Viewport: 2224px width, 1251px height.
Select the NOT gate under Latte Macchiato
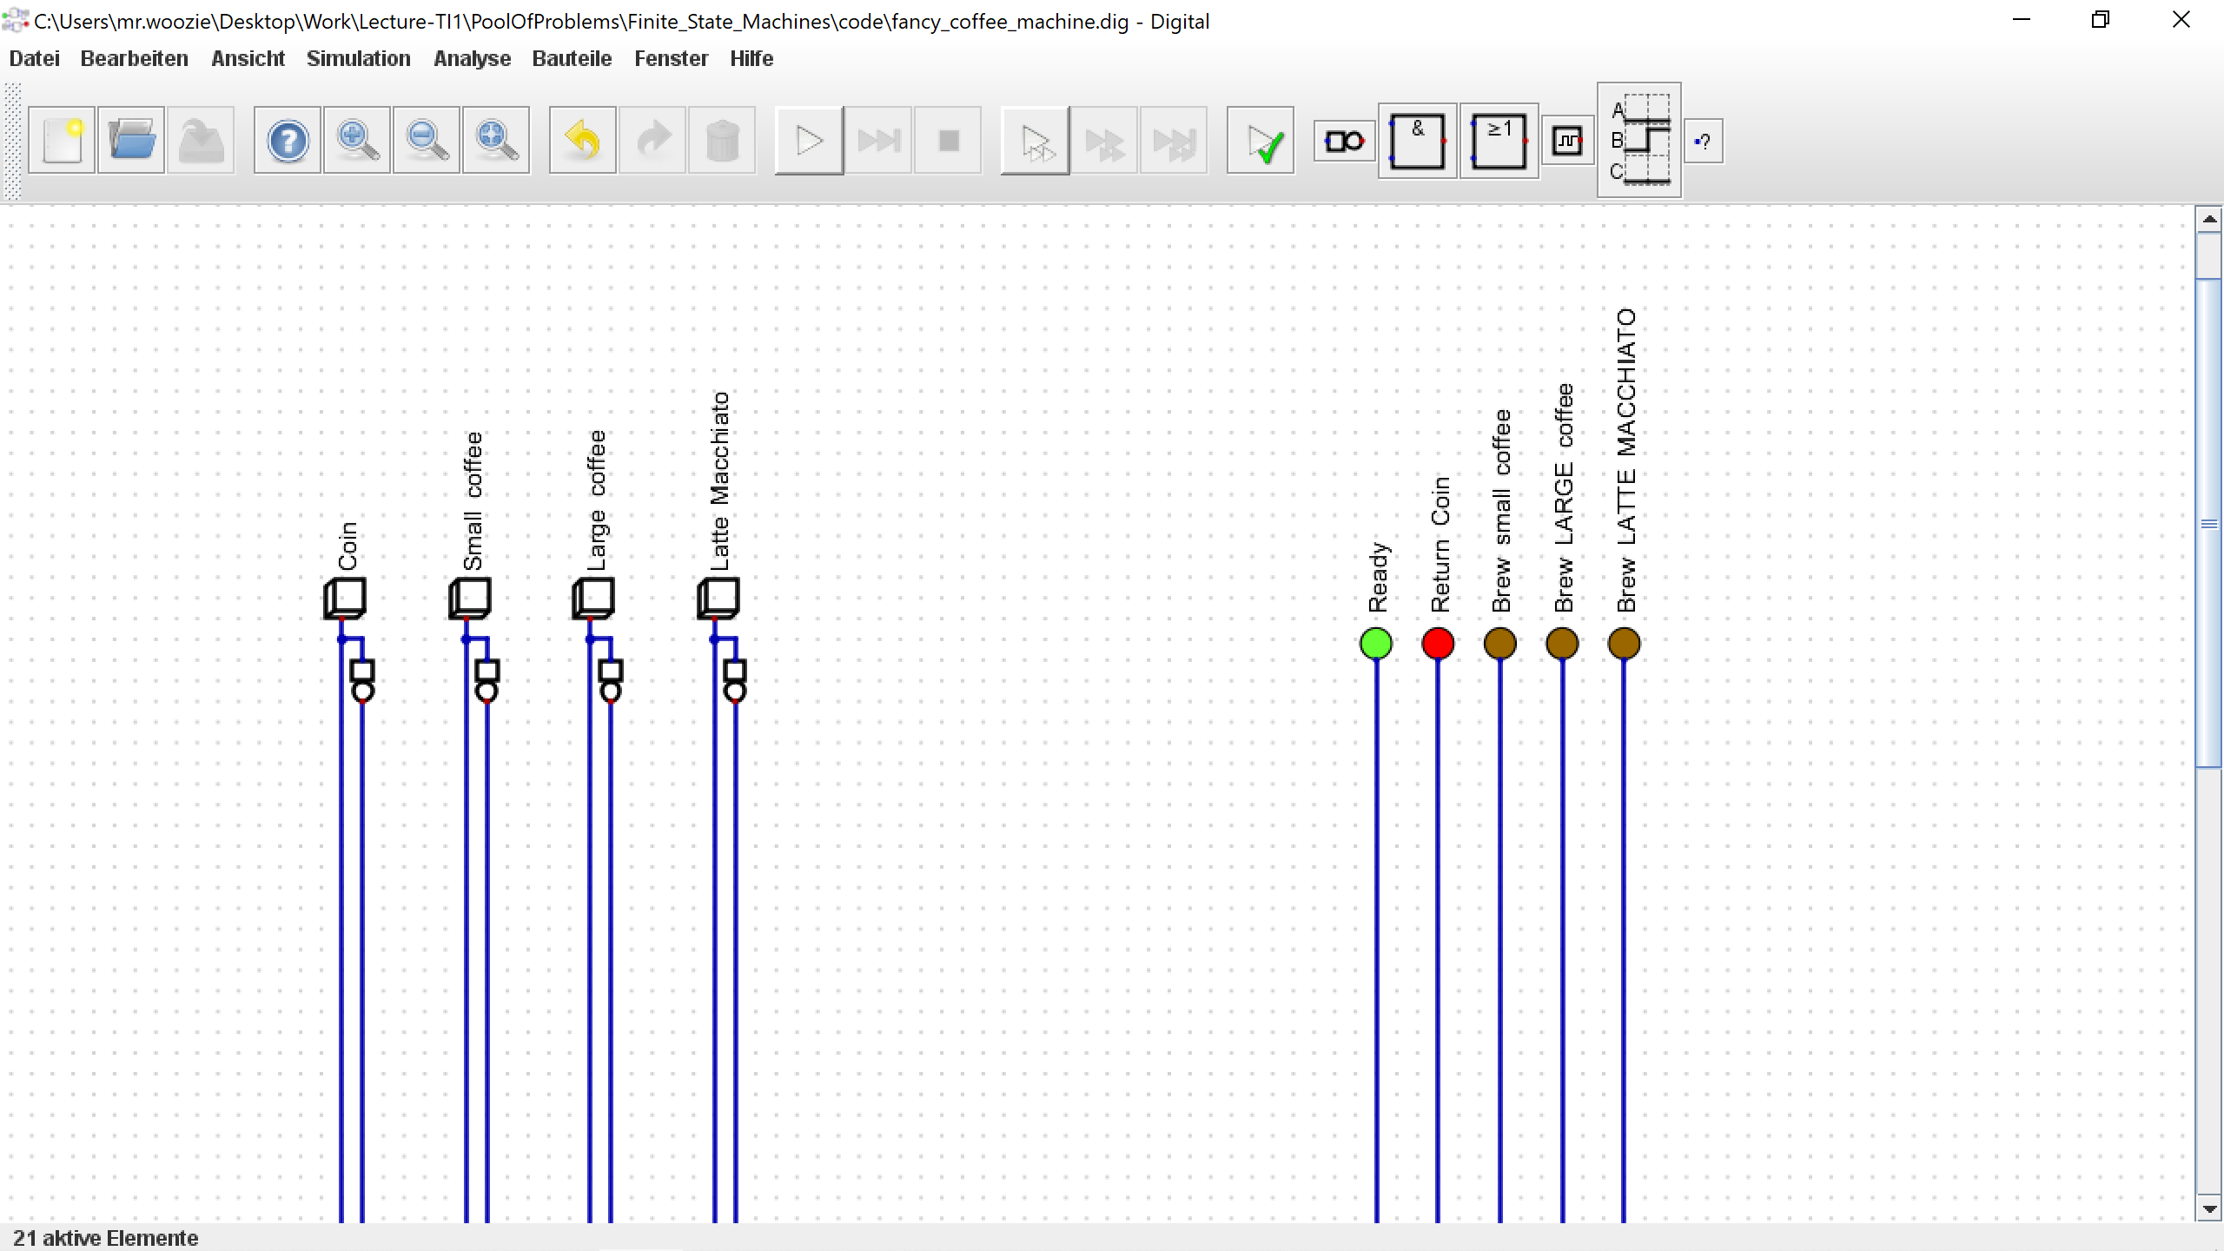click(x=736, y=680)
